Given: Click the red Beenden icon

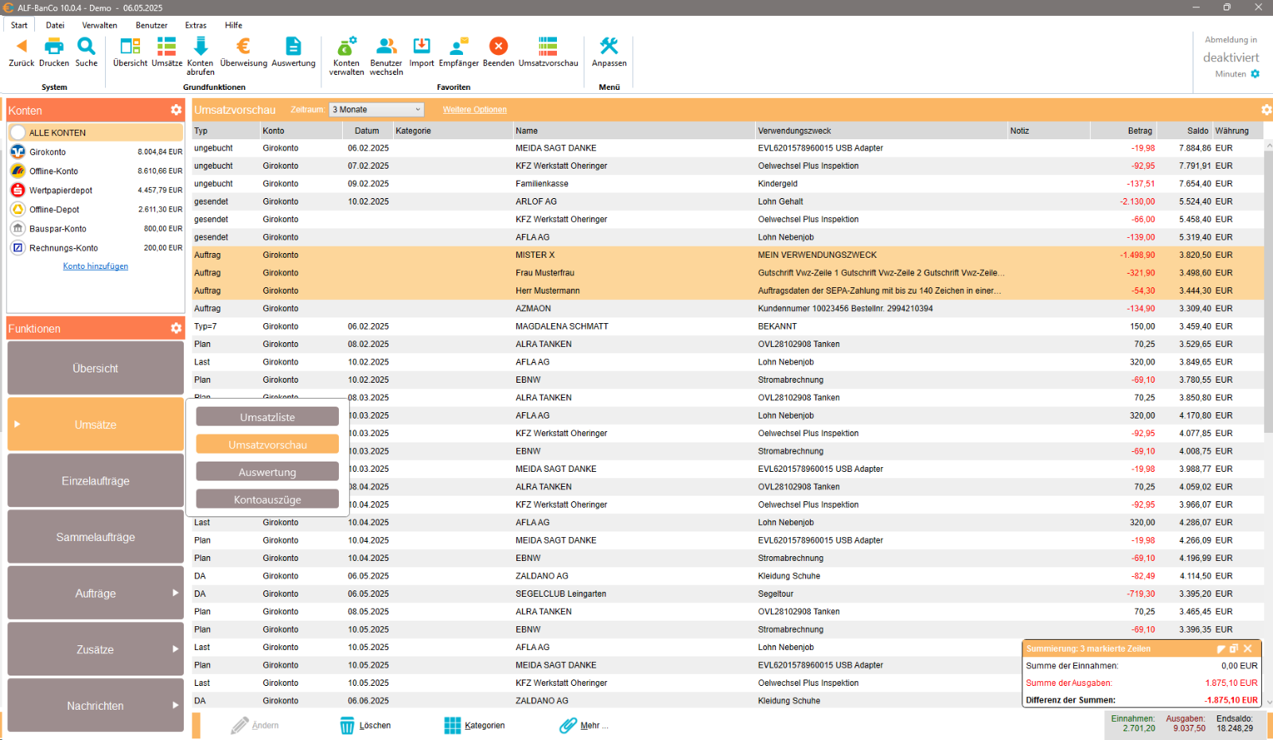Looking at the screenshot, I should (x=499, y=46).
